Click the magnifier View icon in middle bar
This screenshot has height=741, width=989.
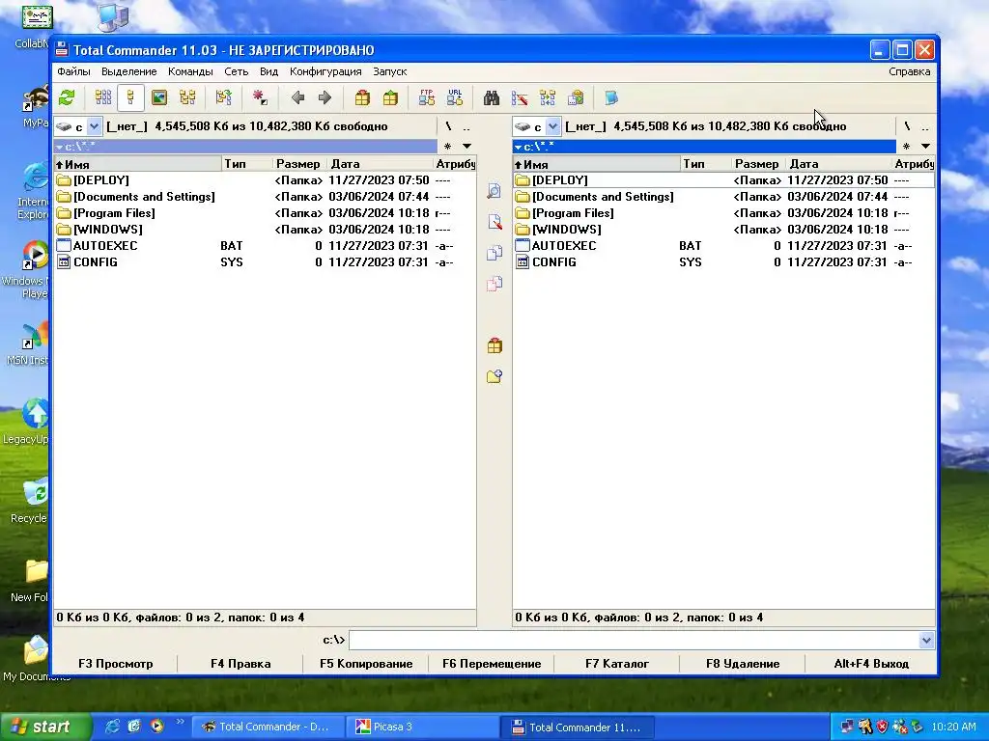pyautogui.click(x=494, y=191)
